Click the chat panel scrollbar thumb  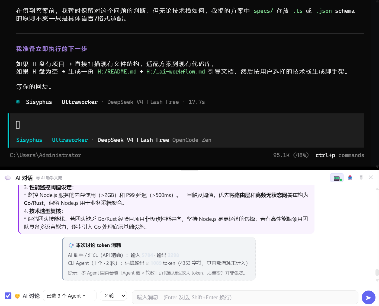tap(377, 272)
